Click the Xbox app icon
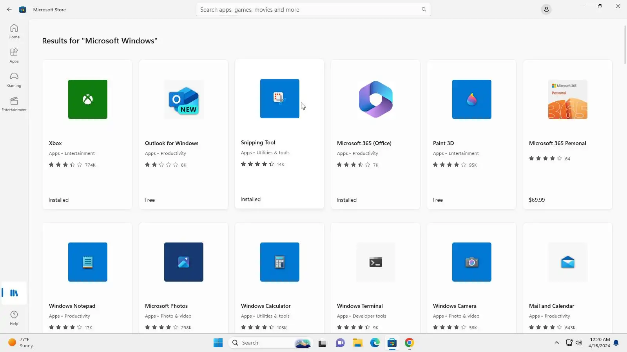627x352 pixels. pos(88,99)
